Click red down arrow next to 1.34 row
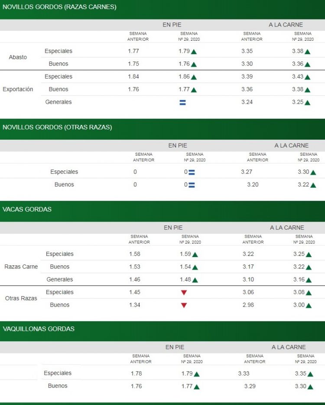Screen dimensions: 325x405 (x=184, y=305)
